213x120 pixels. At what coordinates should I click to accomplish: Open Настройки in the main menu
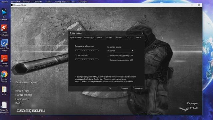click(22, 99)
